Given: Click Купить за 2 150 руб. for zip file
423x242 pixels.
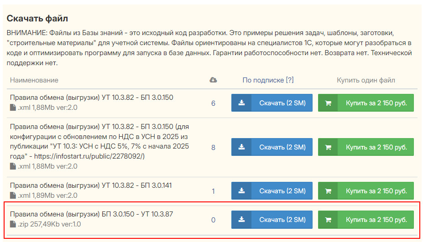Looking at the screenshot, I should tap(366, 220).
